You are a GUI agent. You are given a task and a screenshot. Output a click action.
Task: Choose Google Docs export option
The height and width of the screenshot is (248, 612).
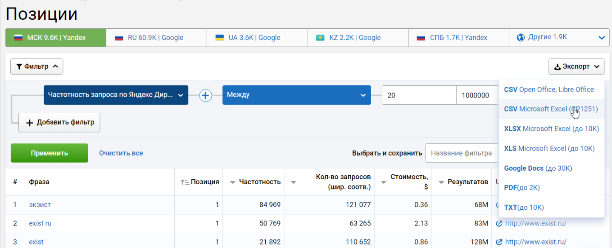[x=538, y=168]
